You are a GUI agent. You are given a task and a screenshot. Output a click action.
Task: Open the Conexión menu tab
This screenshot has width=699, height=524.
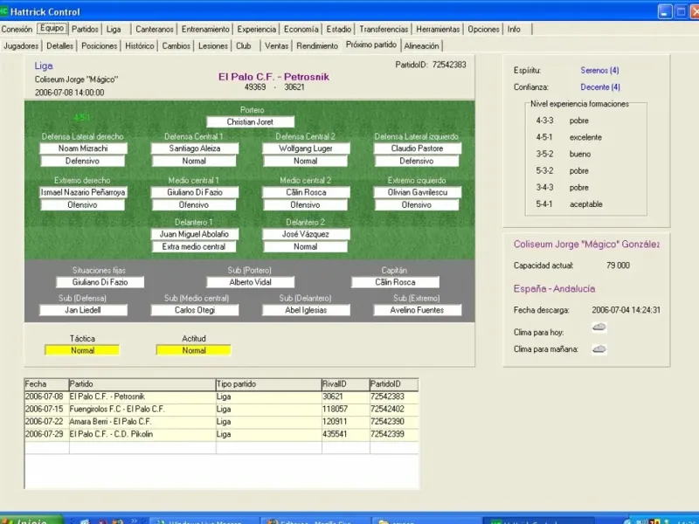point(17,29)
